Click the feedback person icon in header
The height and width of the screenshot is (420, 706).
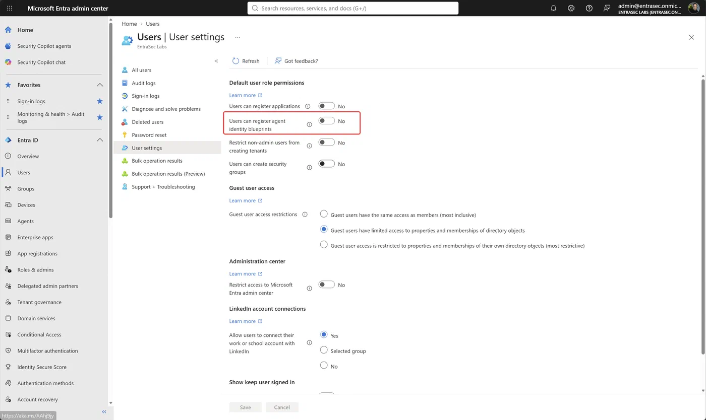pos(607,8)
